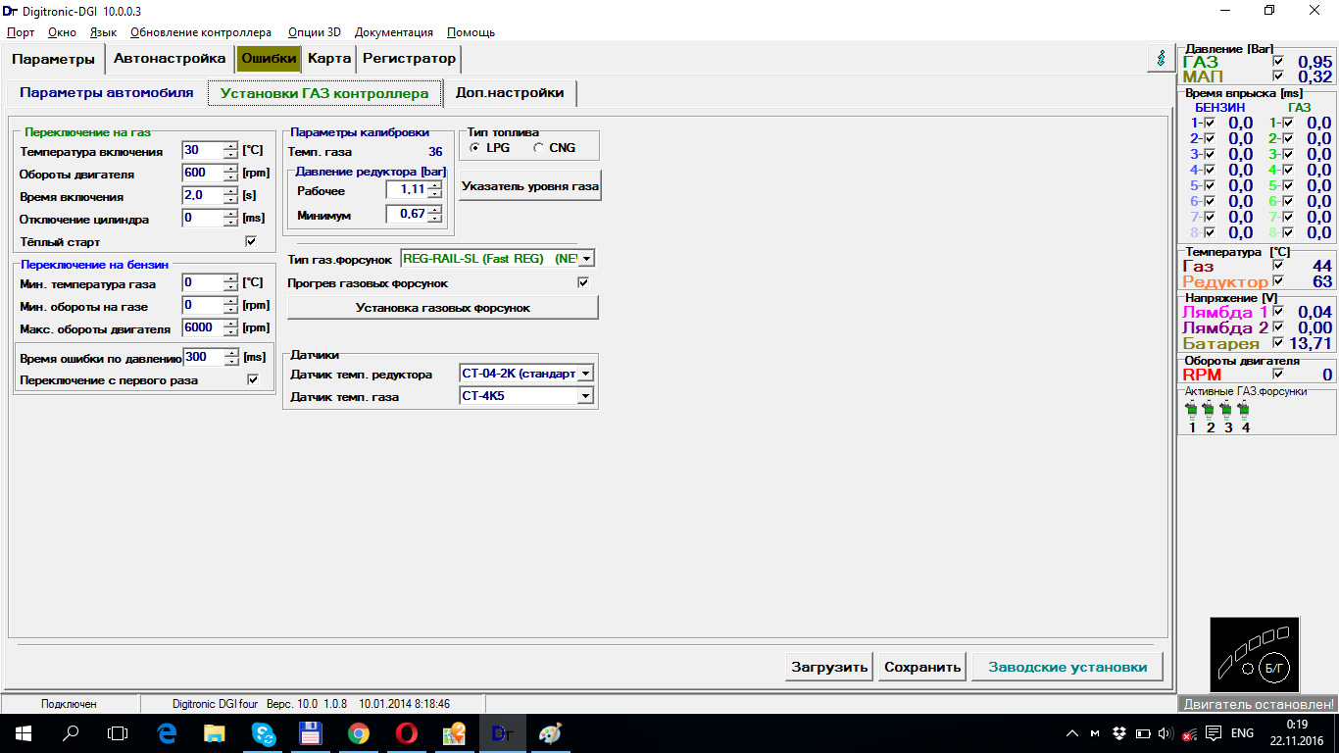Open the maps navigation app on taskbar
Screen dimensions: 1339x753
click(454, 732)
